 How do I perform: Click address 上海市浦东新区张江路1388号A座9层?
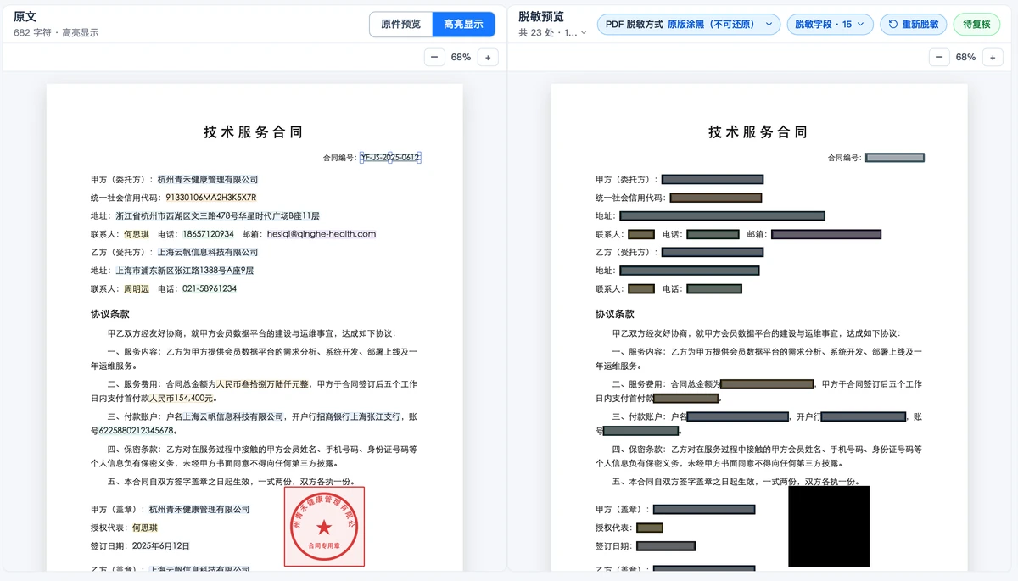185,271
